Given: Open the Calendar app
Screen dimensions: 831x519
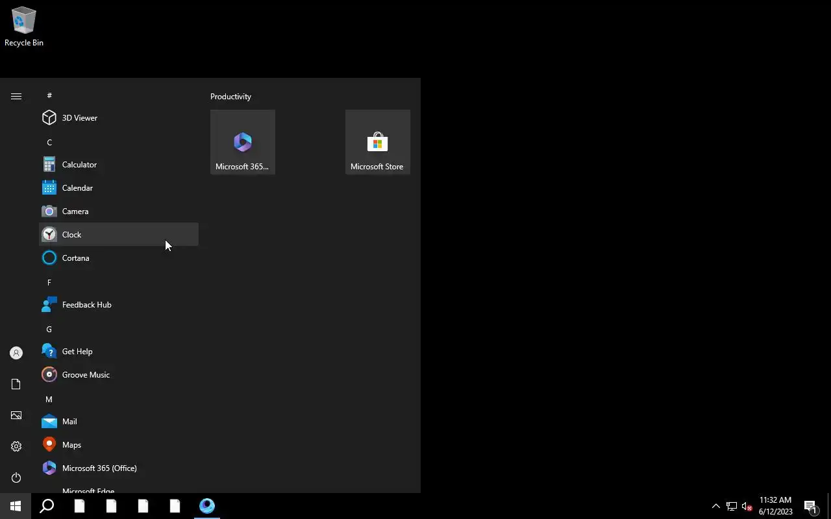Looking at the screenshot, I should 119,187.
